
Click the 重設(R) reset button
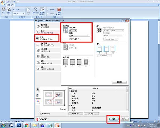(119, 82)
